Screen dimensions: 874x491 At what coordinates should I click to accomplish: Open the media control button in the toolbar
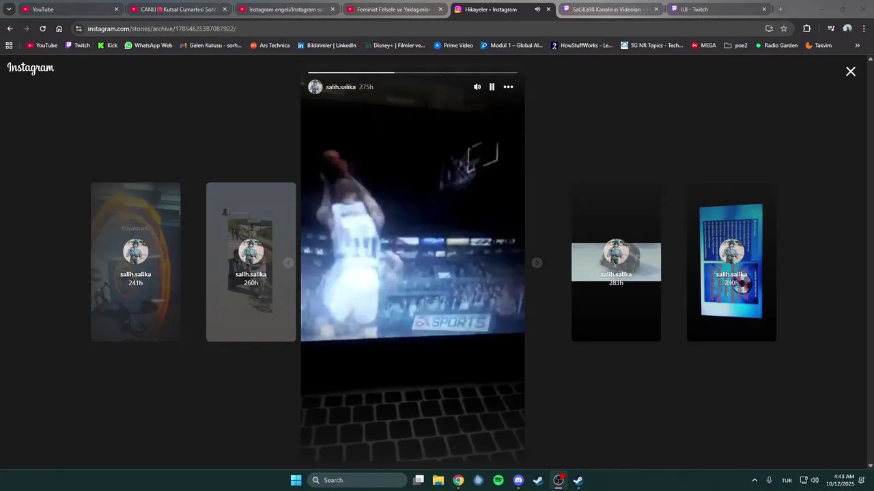click(831, 29)
